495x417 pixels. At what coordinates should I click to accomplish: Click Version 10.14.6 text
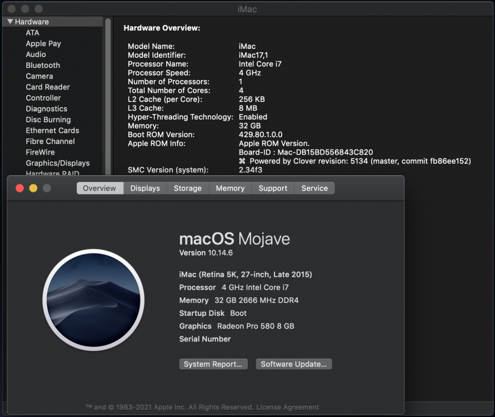point(206,253)
